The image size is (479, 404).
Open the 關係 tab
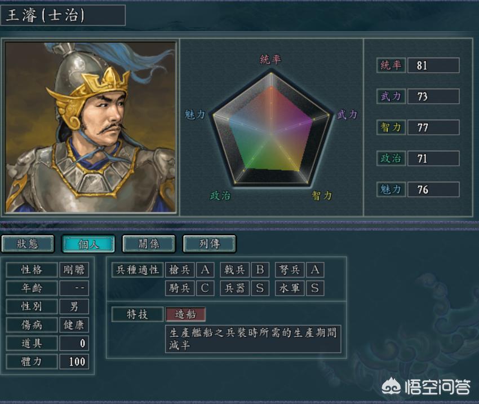(x=149, y=244)
